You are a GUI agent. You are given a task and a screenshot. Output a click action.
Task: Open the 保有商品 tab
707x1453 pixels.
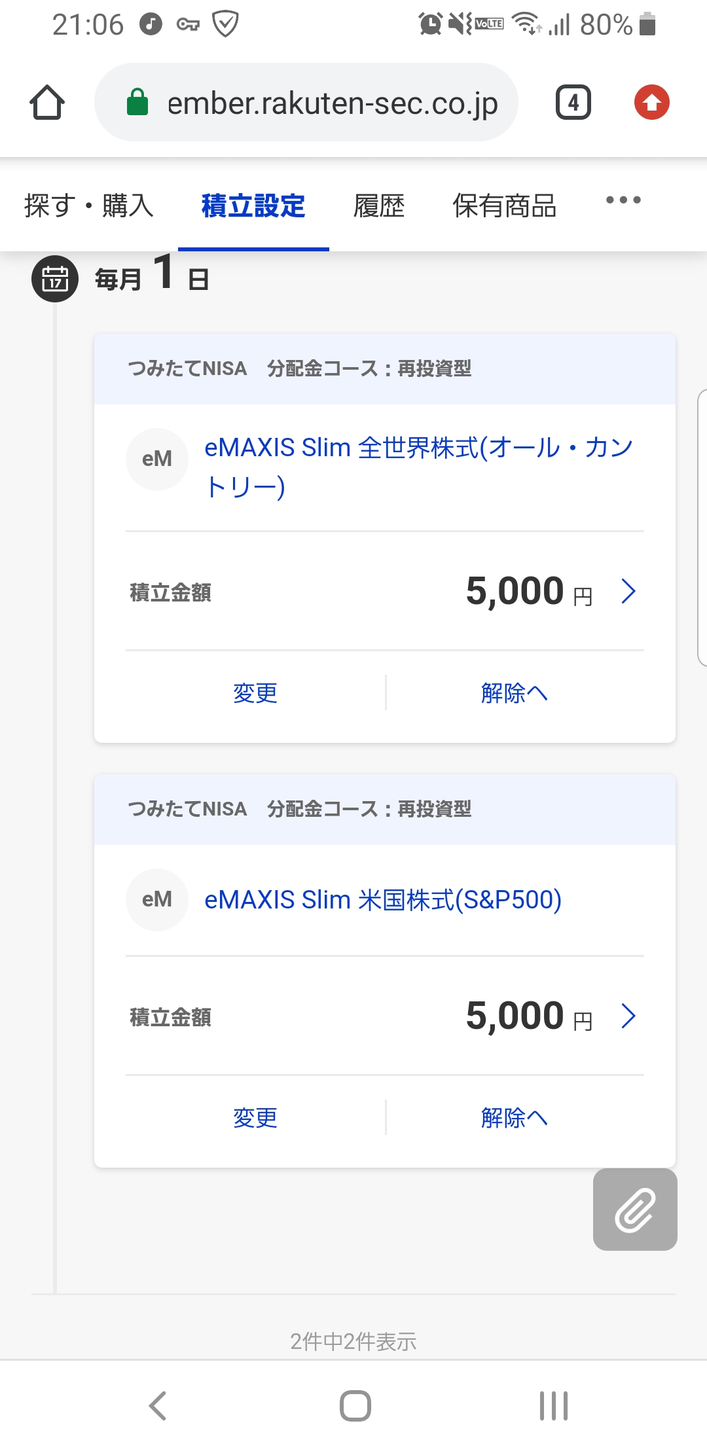click(504, 206)
